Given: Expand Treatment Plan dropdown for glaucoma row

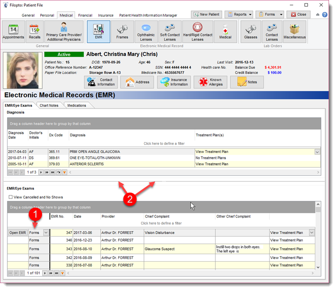Looking at the screenshot, I should (x=317, y=152).
